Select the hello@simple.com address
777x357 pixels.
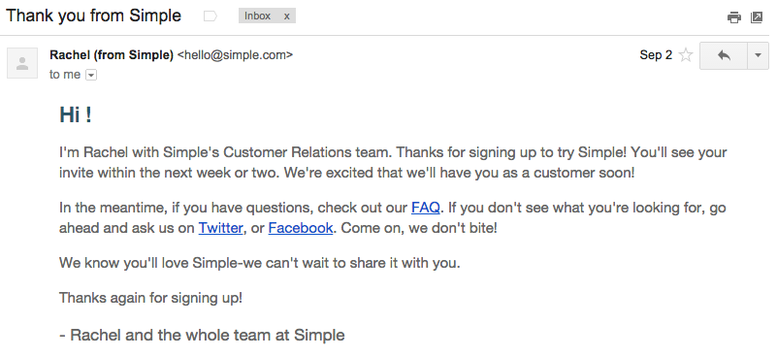pos(235,55)
